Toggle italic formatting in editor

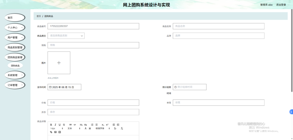click(x=55, y=125)
